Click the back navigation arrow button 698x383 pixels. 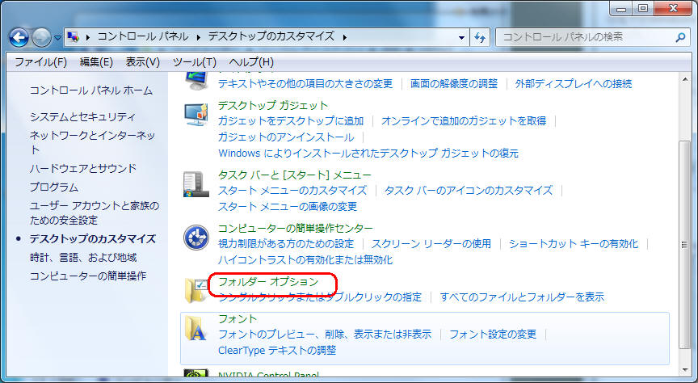[x=19, y=37]
